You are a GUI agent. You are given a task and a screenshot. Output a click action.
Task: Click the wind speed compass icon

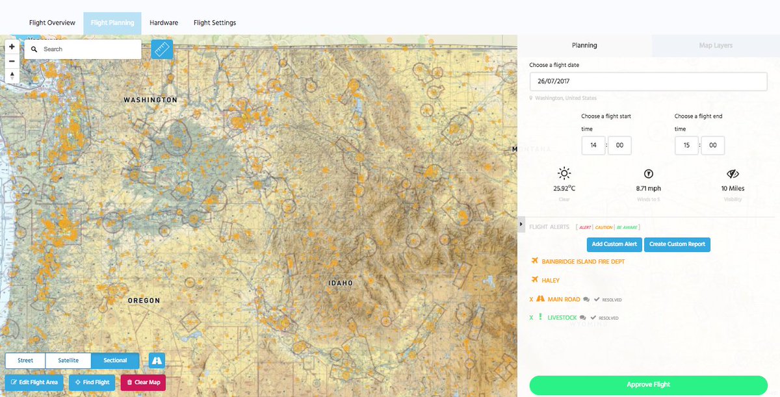click(x=648, y=173)
